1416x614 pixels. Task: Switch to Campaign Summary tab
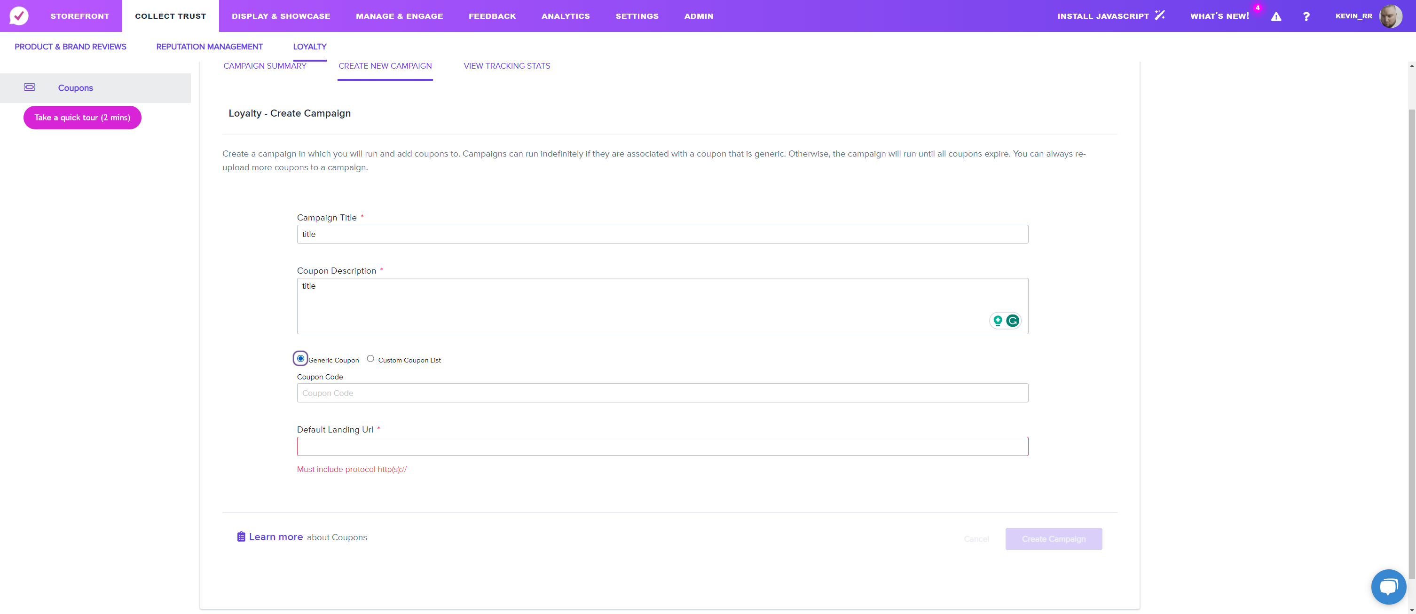click(x=265, y=66)
